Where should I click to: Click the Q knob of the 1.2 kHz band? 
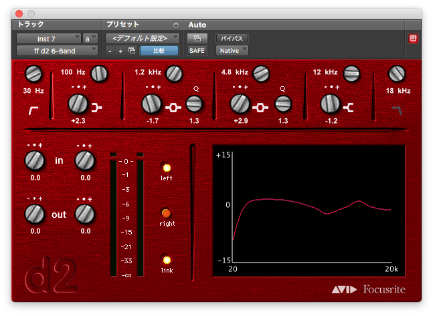click(x=194, y=104)
